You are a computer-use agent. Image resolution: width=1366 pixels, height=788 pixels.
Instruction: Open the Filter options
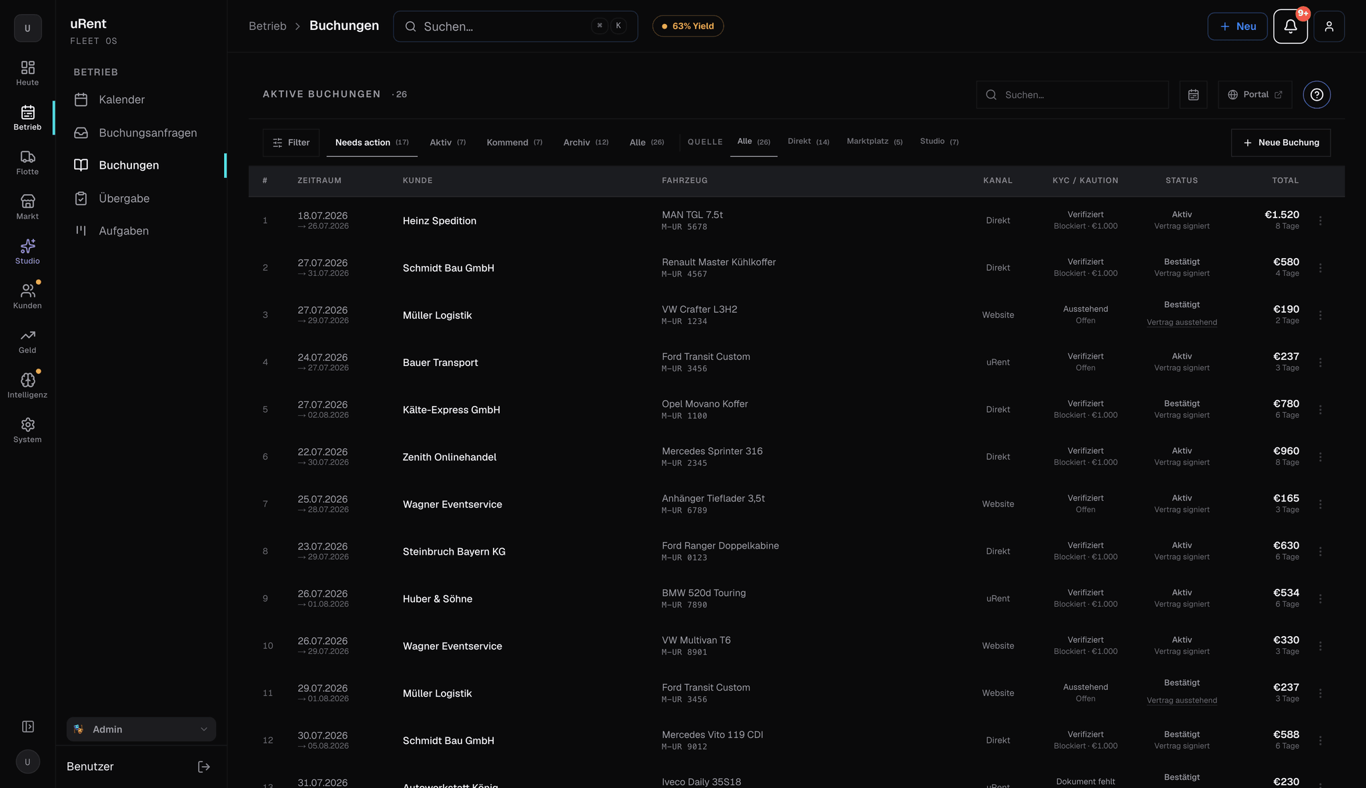coord(291,143)
